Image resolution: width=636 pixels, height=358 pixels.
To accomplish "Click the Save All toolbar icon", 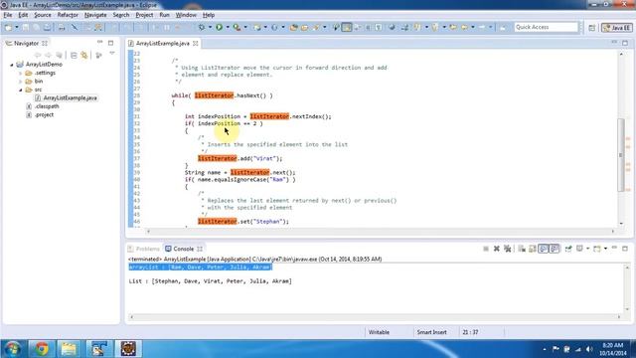I will (x=37, y=27).
